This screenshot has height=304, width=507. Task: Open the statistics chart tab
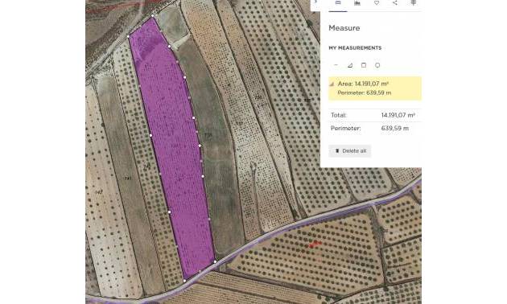click(357, 3)
